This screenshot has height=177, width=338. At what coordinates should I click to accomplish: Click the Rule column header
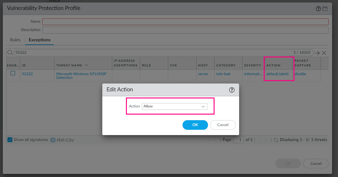(154, 63)
